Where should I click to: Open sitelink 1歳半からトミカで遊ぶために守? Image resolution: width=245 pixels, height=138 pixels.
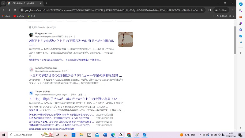click(46, 60)
